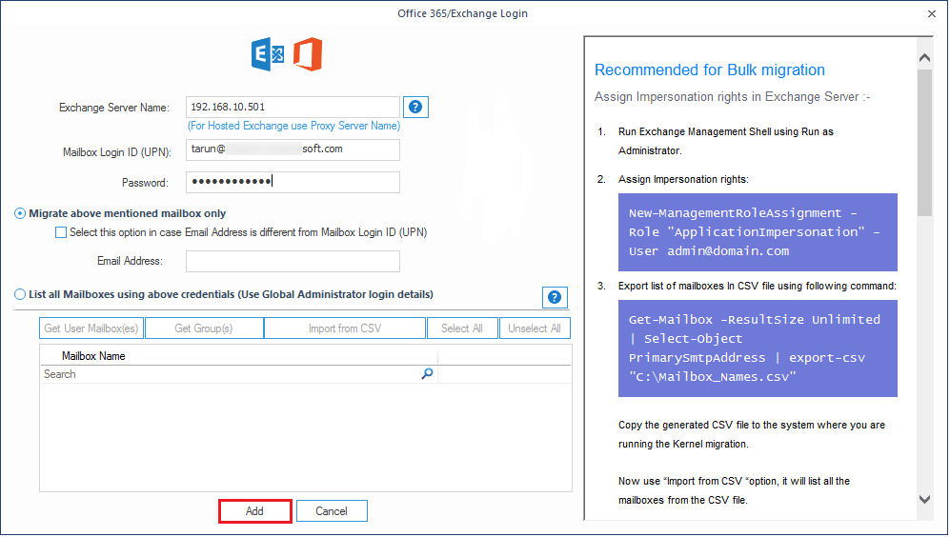Click the Cancel button
Viewport: 950px width, 537px height.
pyautogui.click(x=332, y=511)
